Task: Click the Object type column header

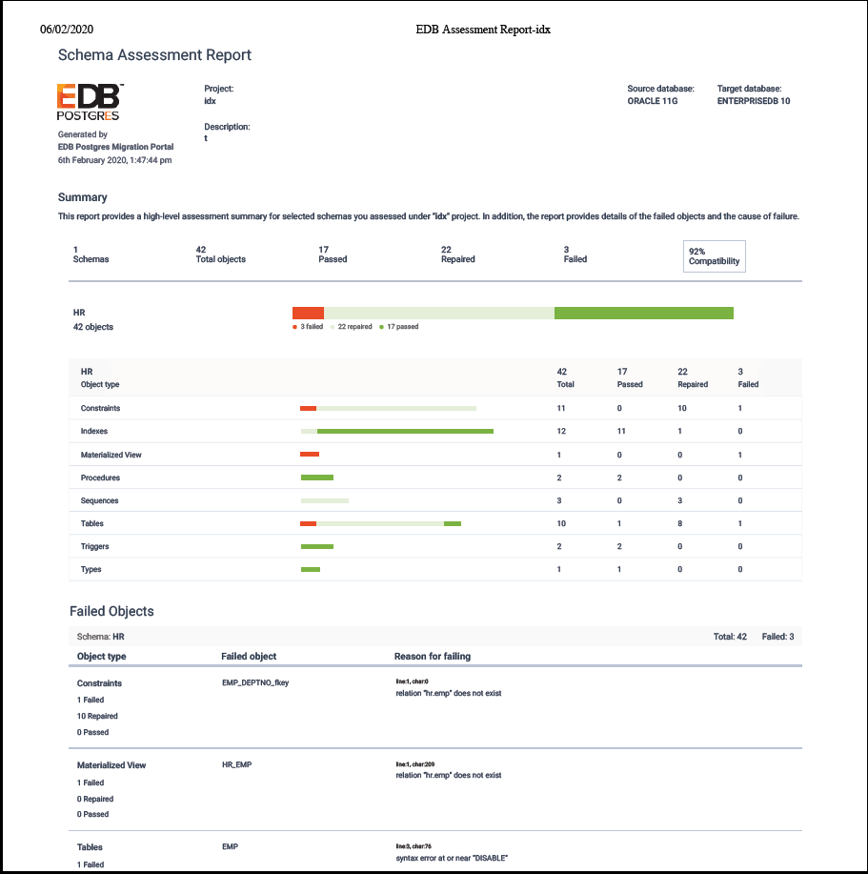Action: tap(101, 657)
